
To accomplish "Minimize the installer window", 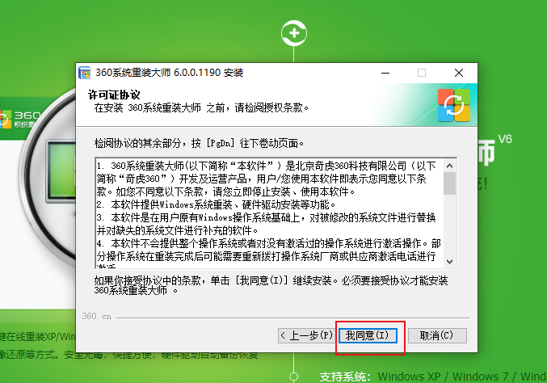I will (x=385, y=73).
